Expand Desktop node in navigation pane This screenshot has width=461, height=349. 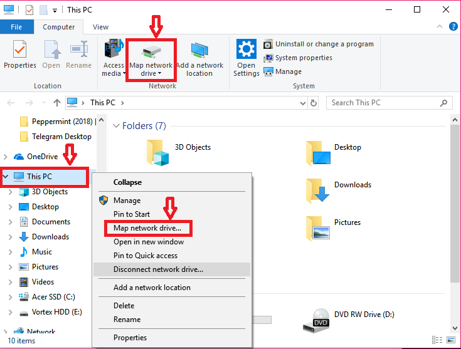tap(10, 207)
